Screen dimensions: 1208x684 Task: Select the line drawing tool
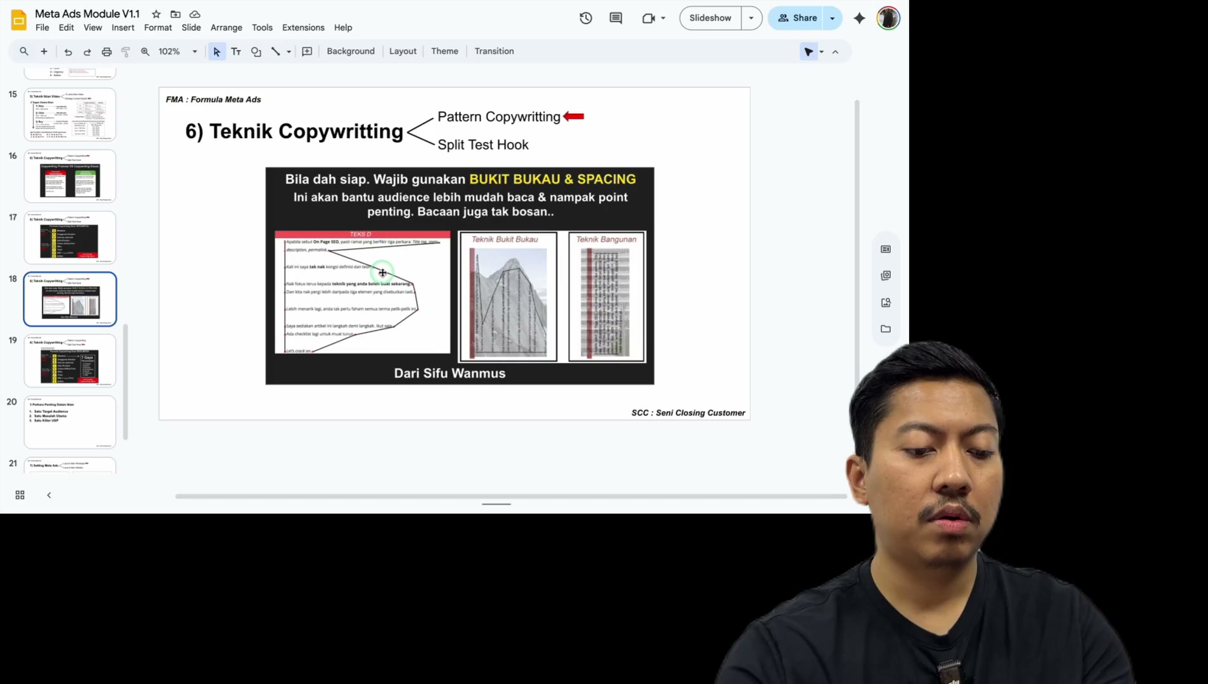coord(275,52)
